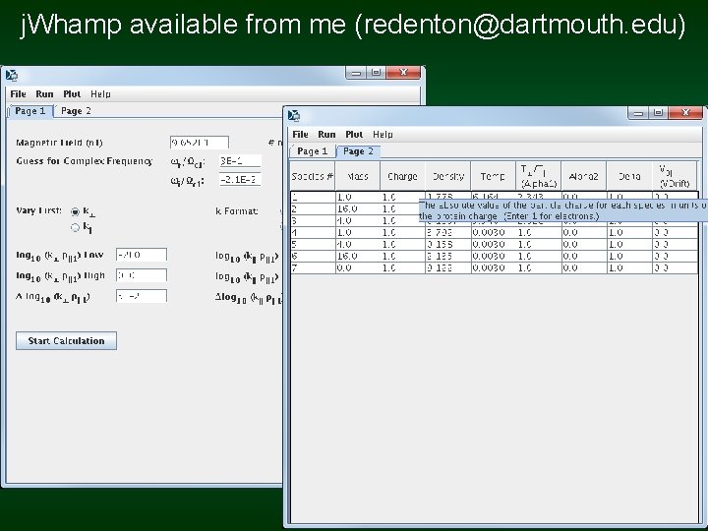Switch to the Page 2 tab in back window
This screenshot has height=531, width=708.
pyautogui.click(x=76, y=111)
